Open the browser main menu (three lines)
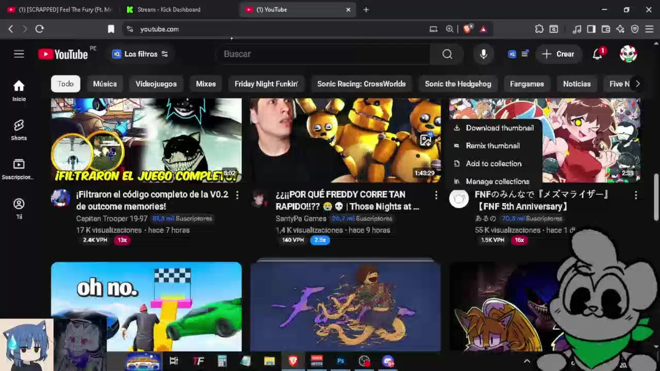660x371 pixels. [649, 29]
